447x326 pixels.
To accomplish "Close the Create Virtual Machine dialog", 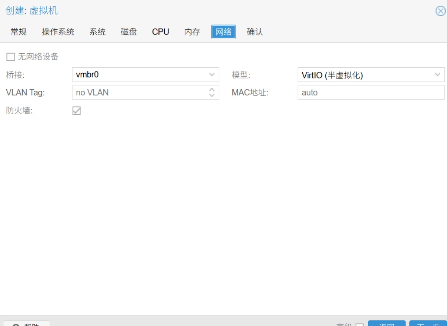I will [x=440, y=11].
